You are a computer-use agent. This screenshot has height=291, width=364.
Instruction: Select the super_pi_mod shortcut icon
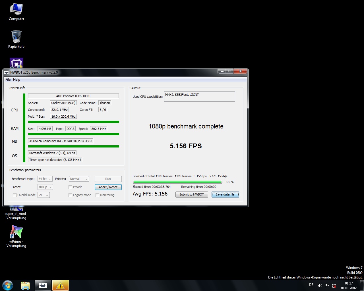pyautogui.click(x=16, y=213)
